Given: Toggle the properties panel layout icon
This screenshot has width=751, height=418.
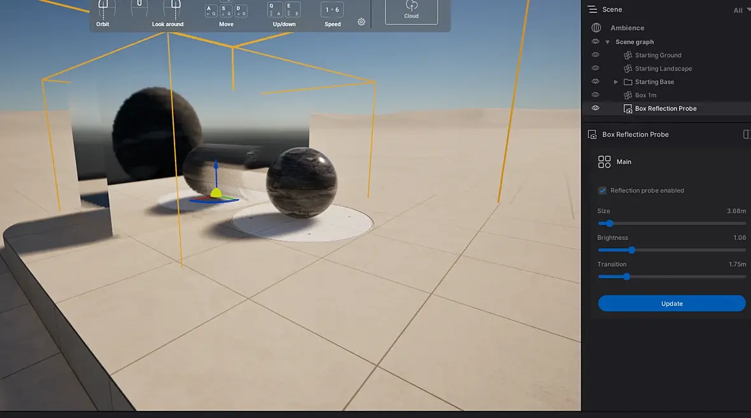Looking at the screenshot, I should click(x=747, y=134).
